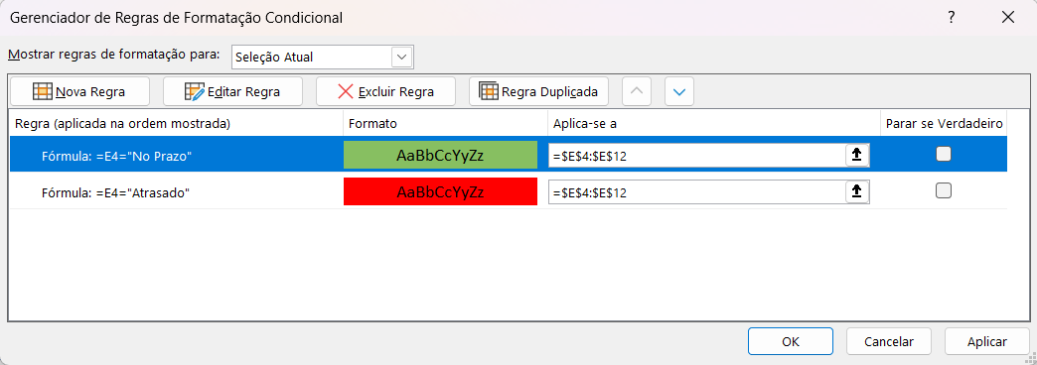Confirm with the OK button
The image size is (1037, 365).
[791, 341]
